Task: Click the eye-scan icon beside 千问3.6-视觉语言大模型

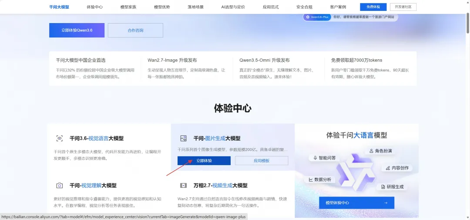Action: coord(59,139)
